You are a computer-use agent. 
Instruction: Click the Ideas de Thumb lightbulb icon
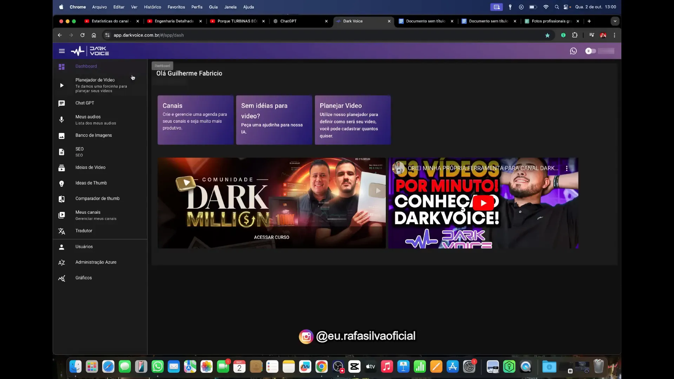click(x=61, y=184)
